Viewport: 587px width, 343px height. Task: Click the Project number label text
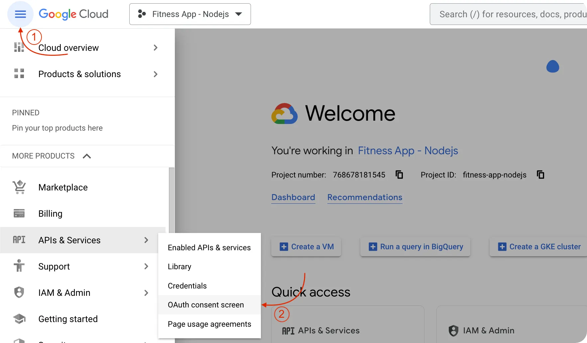[298, 175]
